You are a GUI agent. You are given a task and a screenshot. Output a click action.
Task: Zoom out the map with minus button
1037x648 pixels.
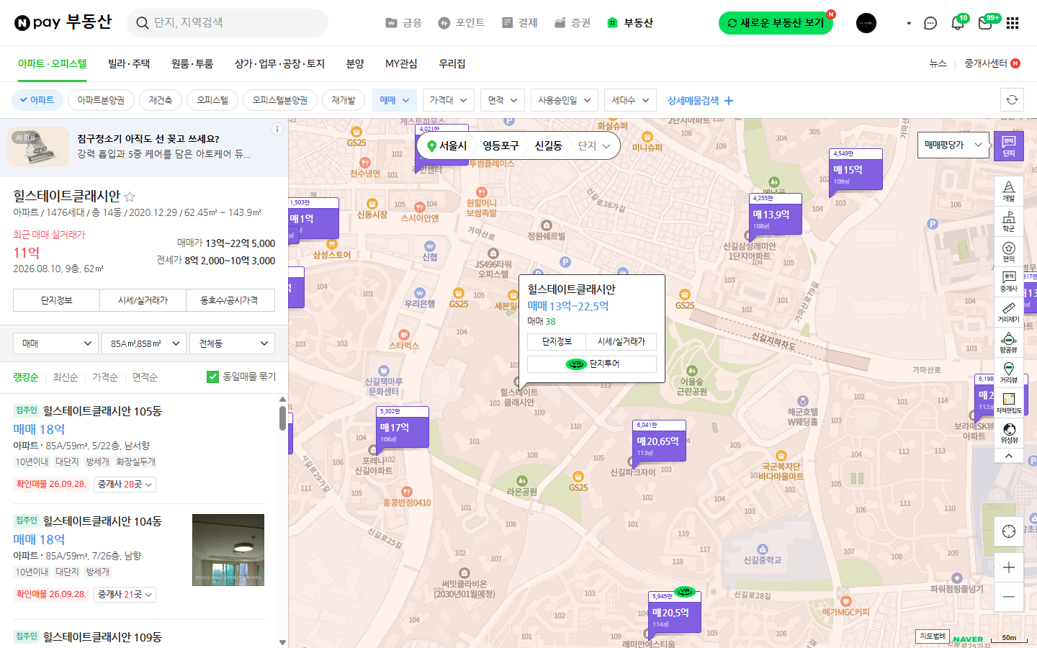coord(1008,597)
